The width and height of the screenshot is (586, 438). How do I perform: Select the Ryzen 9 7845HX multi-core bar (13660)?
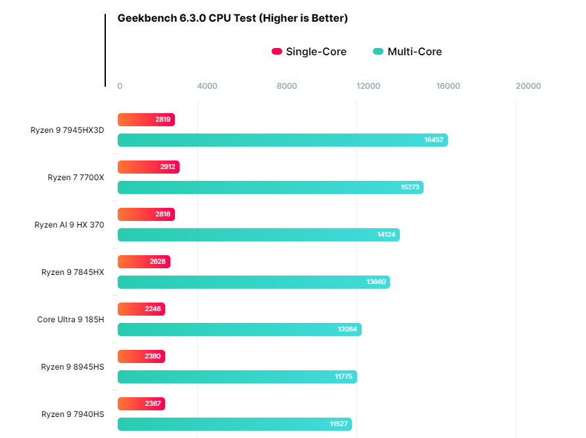253,282
